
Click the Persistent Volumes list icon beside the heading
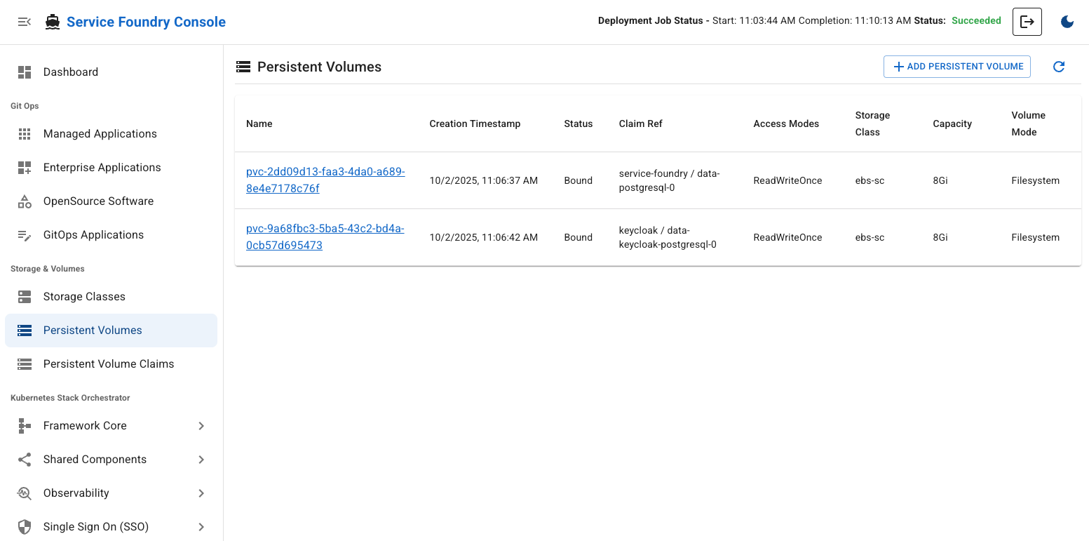click(x=243, y=66)
